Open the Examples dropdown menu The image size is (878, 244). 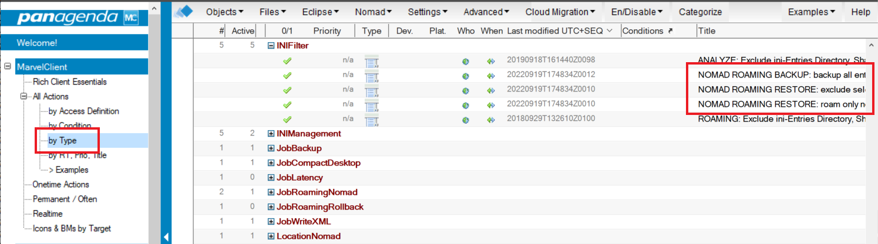[x=812, y=12]
